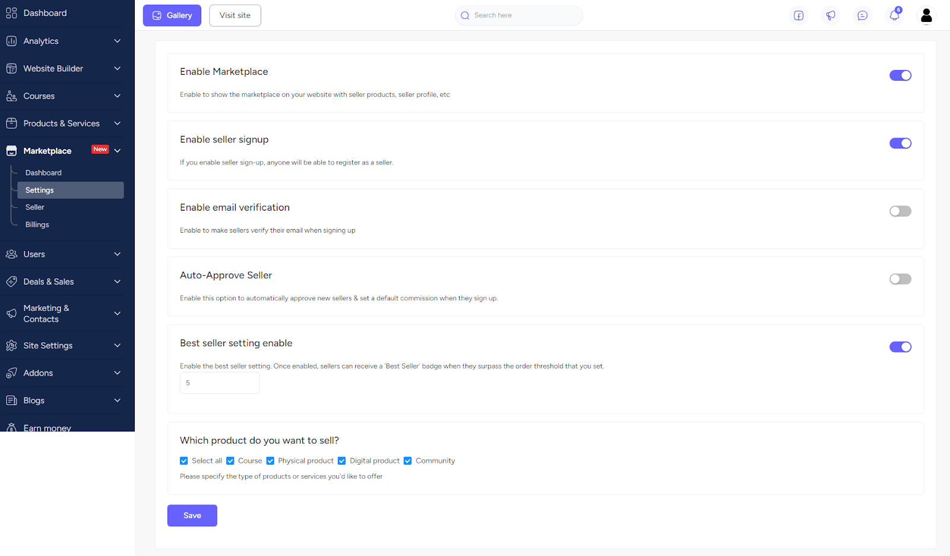This screenshot has width=950, height=556.
Task: Expand the Site Settings chevron
Action: [118, 345]
